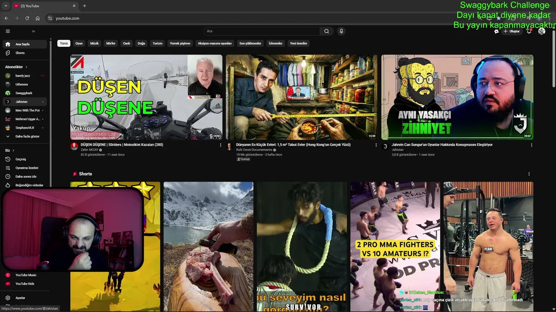Select the Yemek pişirme chip

[180, 43]
